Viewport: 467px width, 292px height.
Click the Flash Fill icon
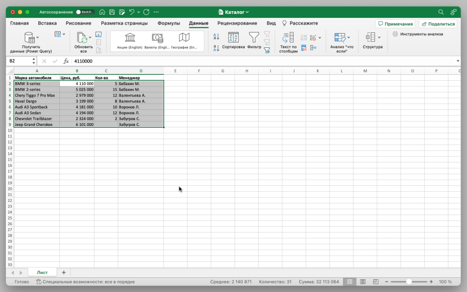click(x=303, y=37)
